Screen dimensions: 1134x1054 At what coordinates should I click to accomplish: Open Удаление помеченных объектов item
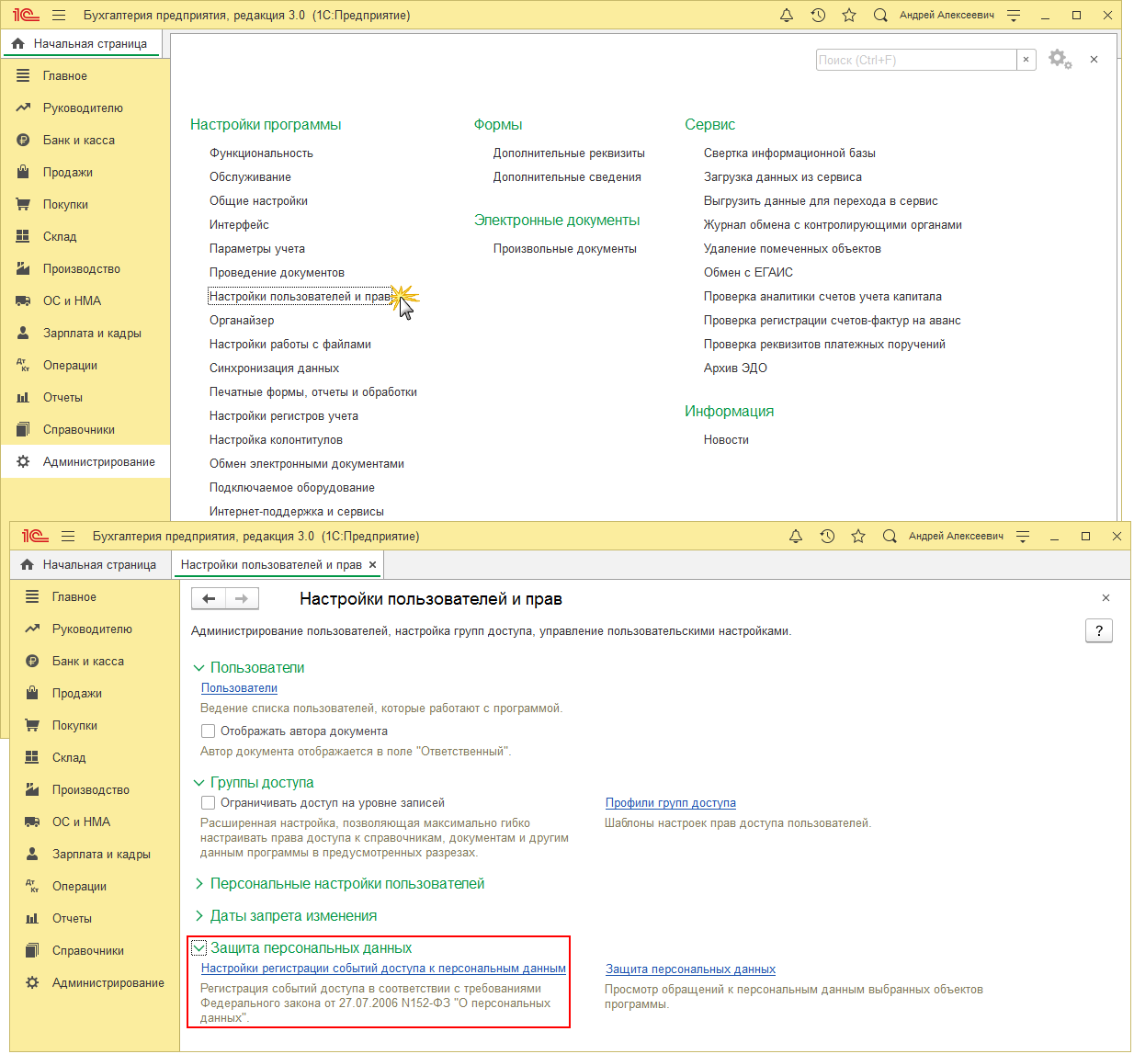pos(792,249)
